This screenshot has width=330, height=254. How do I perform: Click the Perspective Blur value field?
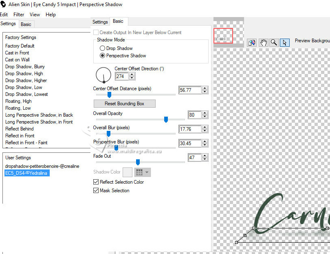190,143
